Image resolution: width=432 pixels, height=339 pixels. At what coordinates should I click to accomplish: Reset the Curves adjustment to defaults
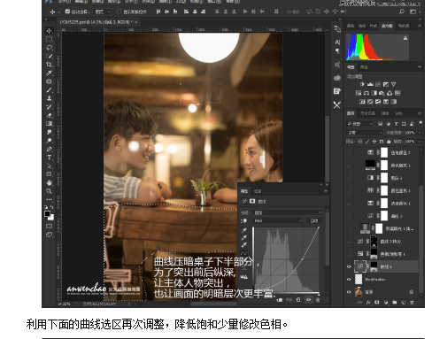coord(298,300)
